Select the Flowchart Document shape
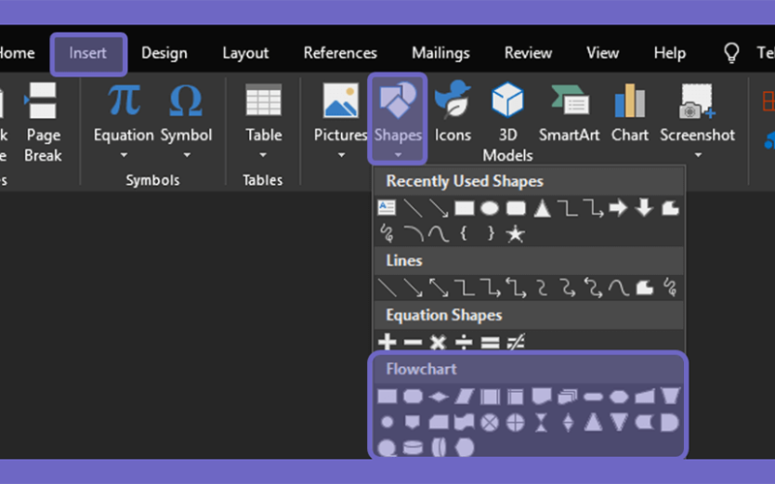The height and width of the screenshot is (484, 775). point(542,396)
